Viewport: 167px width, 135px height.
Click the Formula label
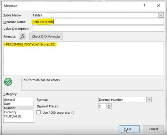click(10, 37)
